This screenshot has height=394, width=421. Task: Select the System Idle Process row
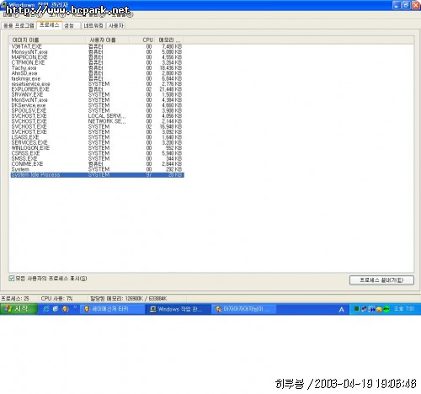click(x=97, y=175)
